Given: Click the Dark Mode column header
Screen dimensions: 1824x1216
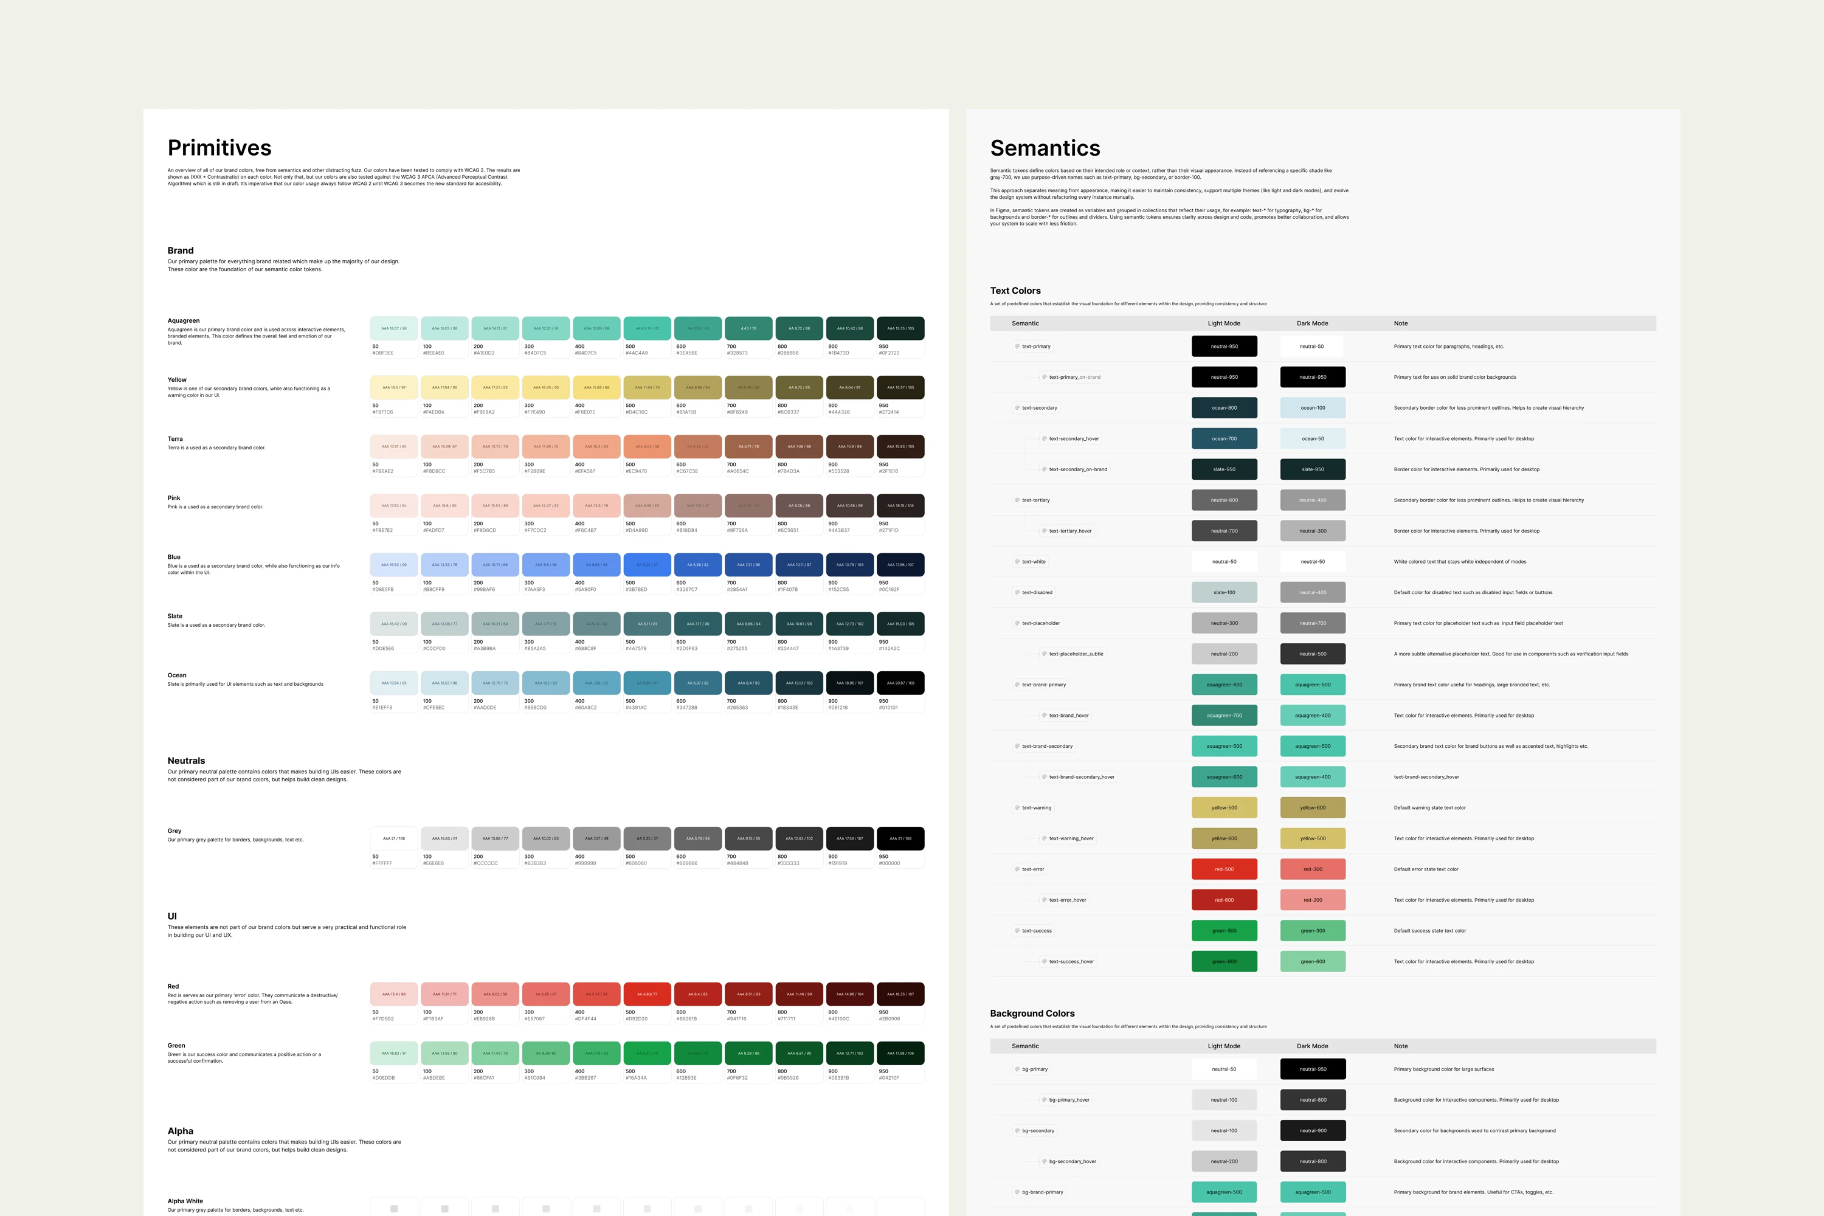Looking at the screenshot, I should (x=1312, y=323).
